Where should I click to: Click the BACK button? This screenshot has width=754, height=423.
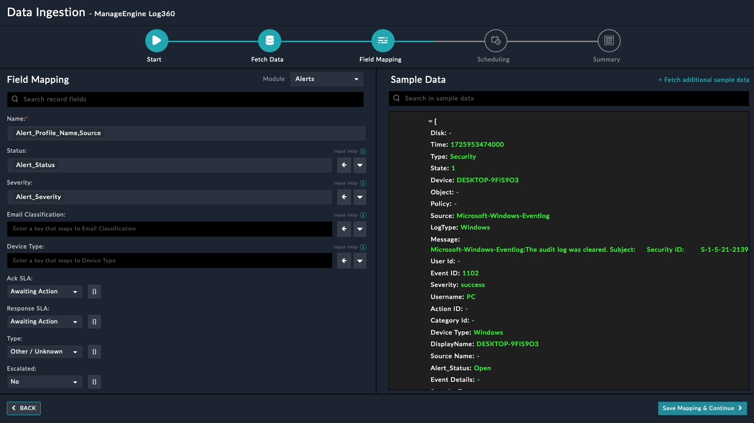click(x=24, y=408)
